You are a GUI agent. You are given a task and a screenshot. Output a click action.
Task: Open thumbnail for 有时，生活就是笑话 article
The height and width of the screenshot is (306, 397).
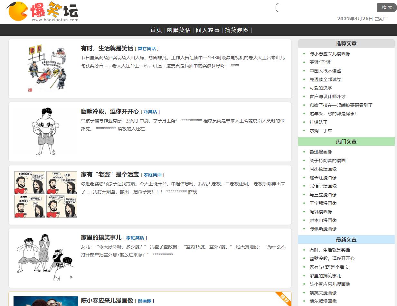pos(46,69)
